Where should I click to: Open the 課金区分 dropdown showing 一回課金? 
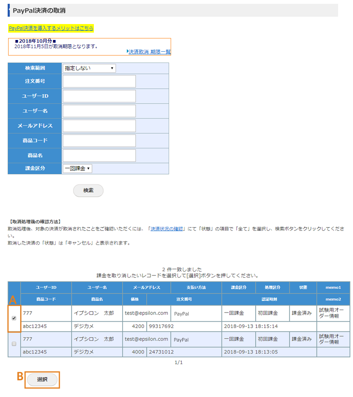tap(78, 168)
